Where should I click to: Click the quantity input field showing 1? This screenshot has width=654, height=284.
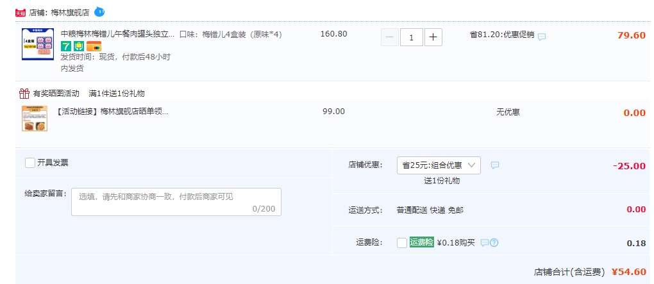[x=412, y=37]
